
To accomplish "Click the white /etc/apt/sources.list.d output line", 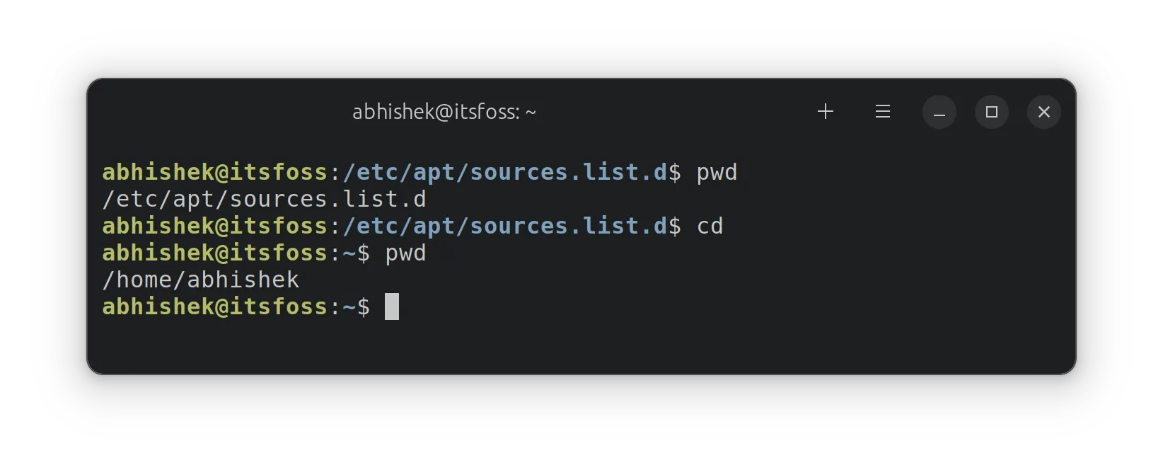I will coord(264,200).
